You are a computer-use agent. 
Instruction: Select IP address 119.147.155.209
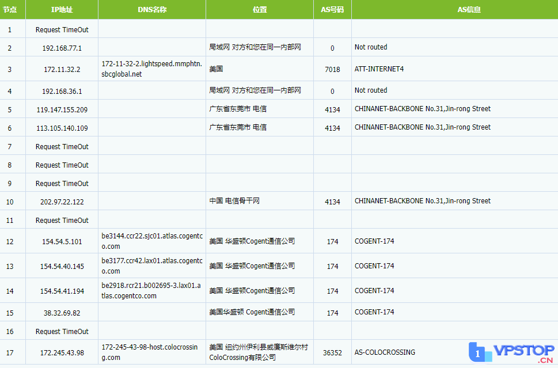(x=62, y=110)
